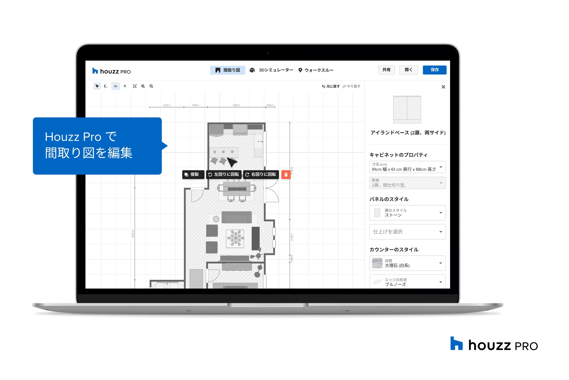The width and height of the screenshot is (569, 380).
Task: Delete item with red trash icon
Action: pos(286,175)
